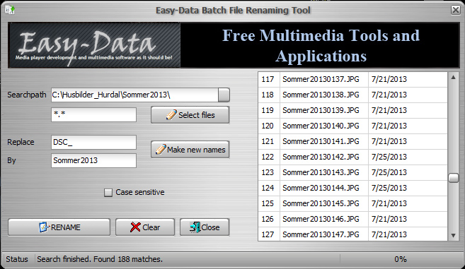Viewport: 465px width, 269px height.
Task: Click status message Search finished. Found 188 matches.
Action: (x=100, y=259)
